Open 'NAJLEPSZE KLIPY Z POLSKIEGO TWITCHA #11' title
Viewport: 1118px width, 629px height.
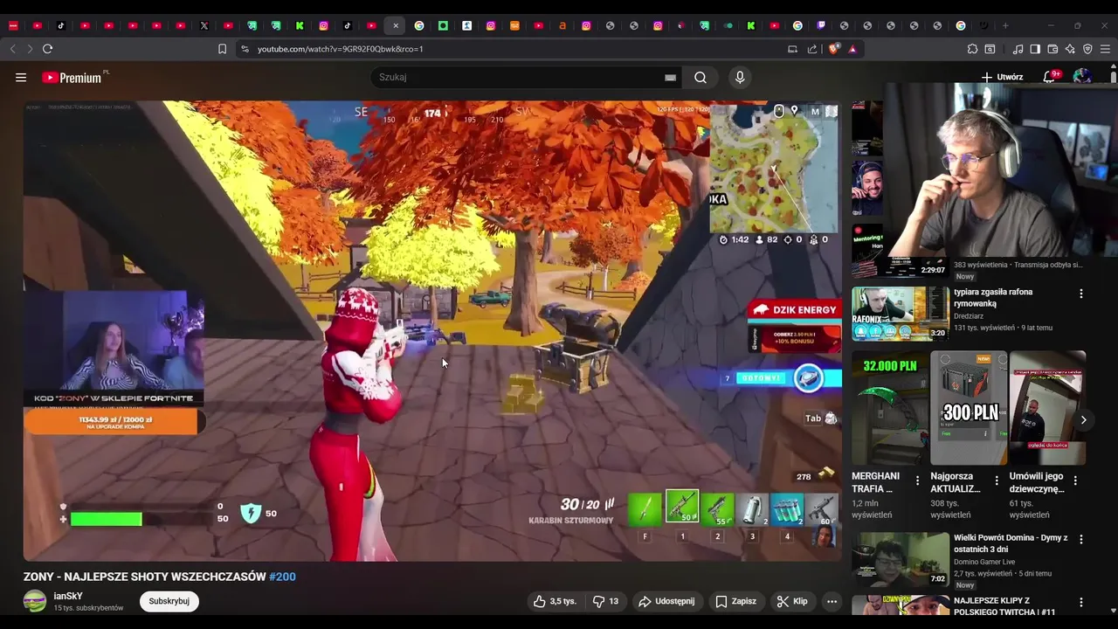tap(1004, 606)
